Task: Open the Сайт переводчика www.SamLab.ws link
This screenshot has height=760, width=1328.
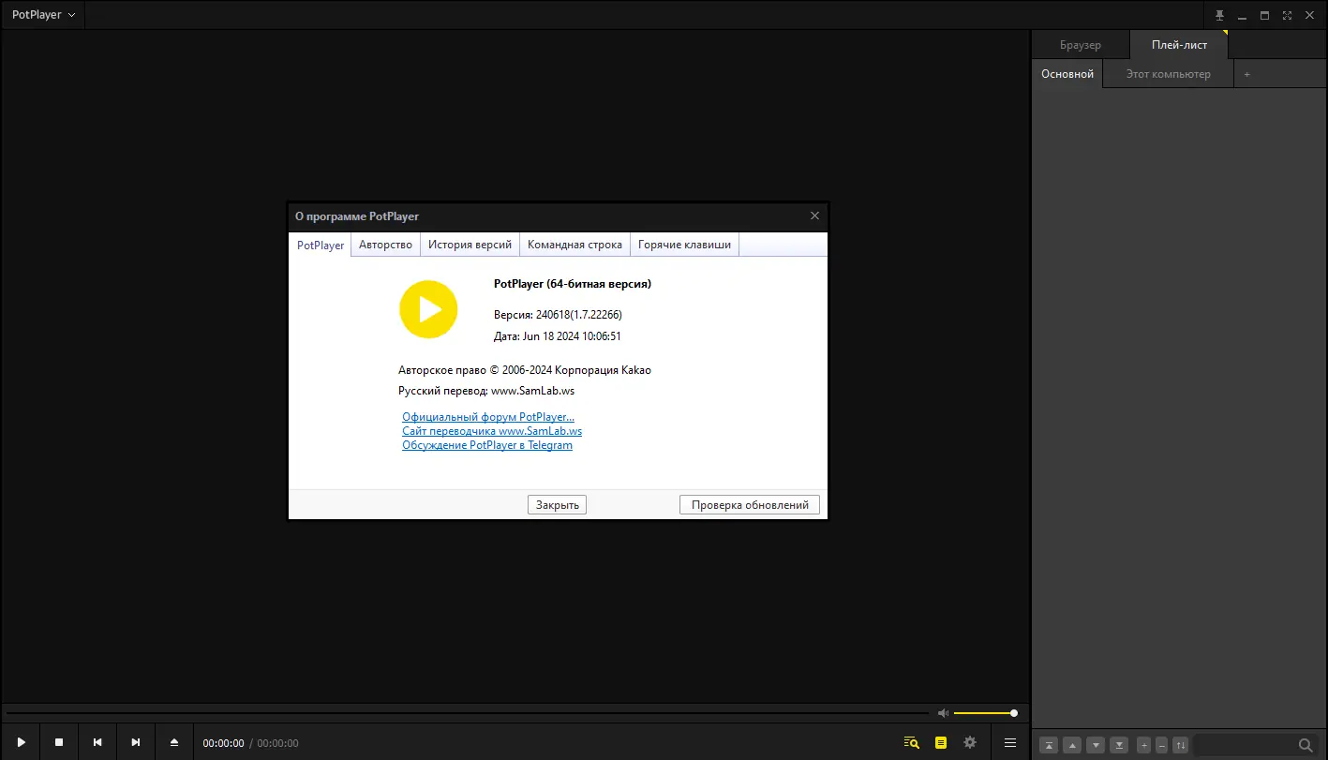Action: click(x=492, y=431)
